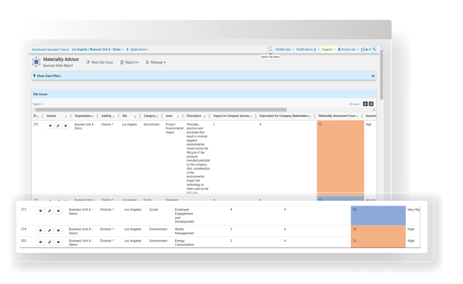463x284 pixels.
Task: Click the horizontal table scrollbar thumb
Action: click(x=161, y=110)
